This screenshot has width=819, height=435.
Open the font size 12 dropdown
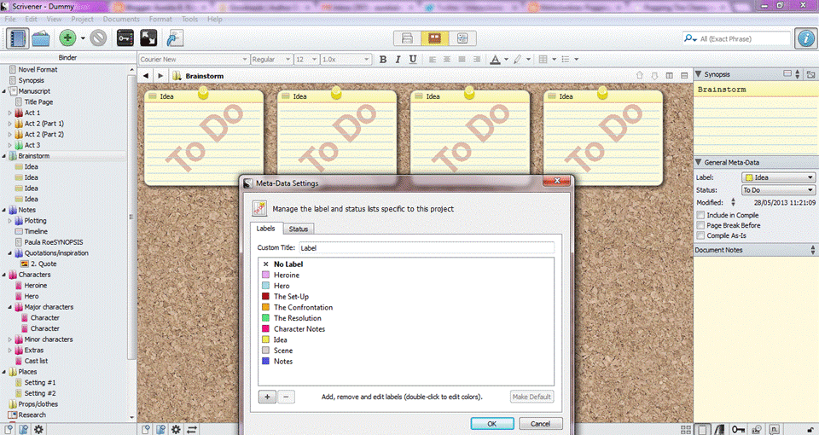pyautogui.click(x=306, y=59)
